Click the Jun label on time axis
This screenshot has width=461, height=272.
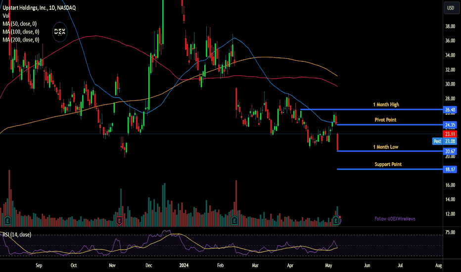367,265
